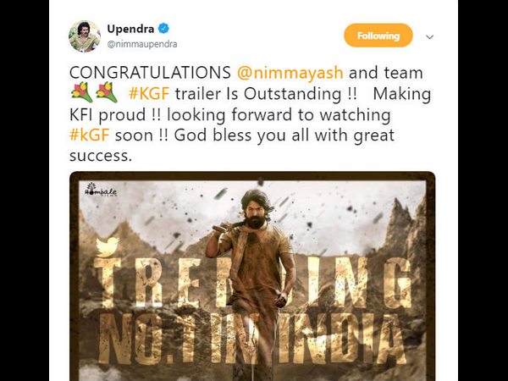The image size is (508, 381).
Task: Click the blue verified badge beside Upendra
Action: (x=163, y=29)
